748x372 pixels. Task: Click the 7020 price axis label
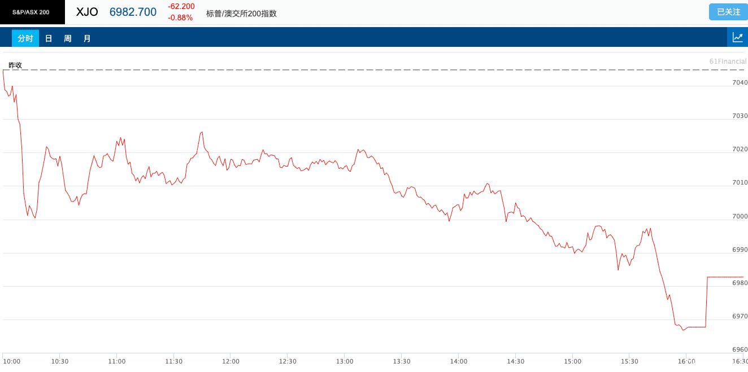pyautogui.click(x=740, y=149)
